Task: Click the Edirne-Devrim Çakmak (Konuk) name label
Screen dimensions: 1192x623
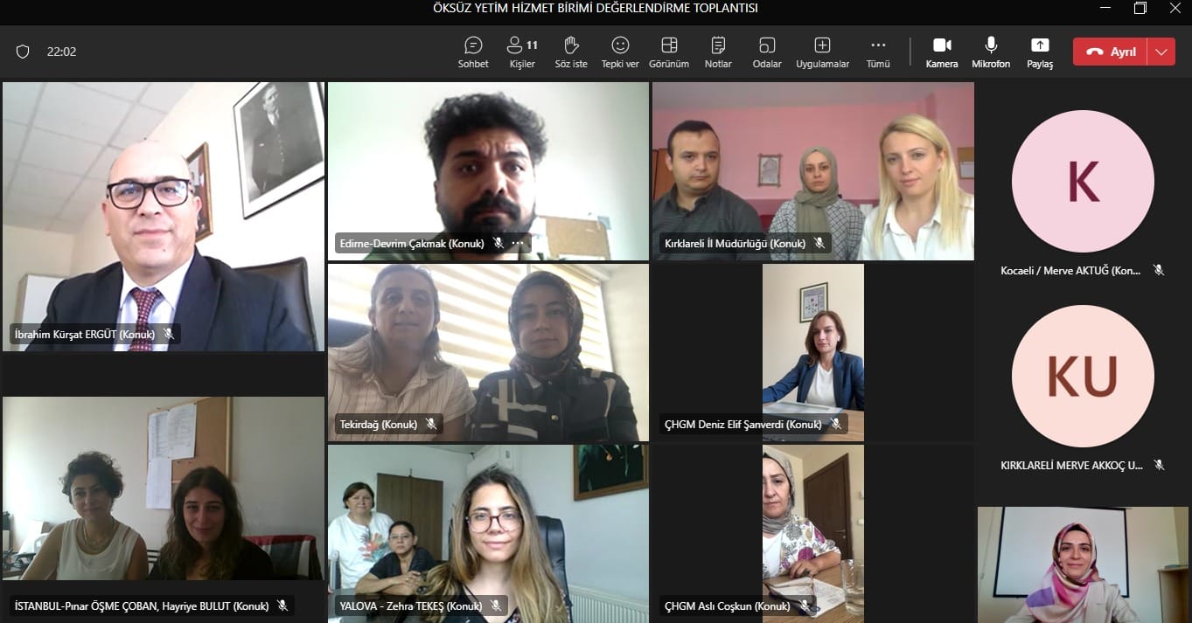Action: (412, 244)
